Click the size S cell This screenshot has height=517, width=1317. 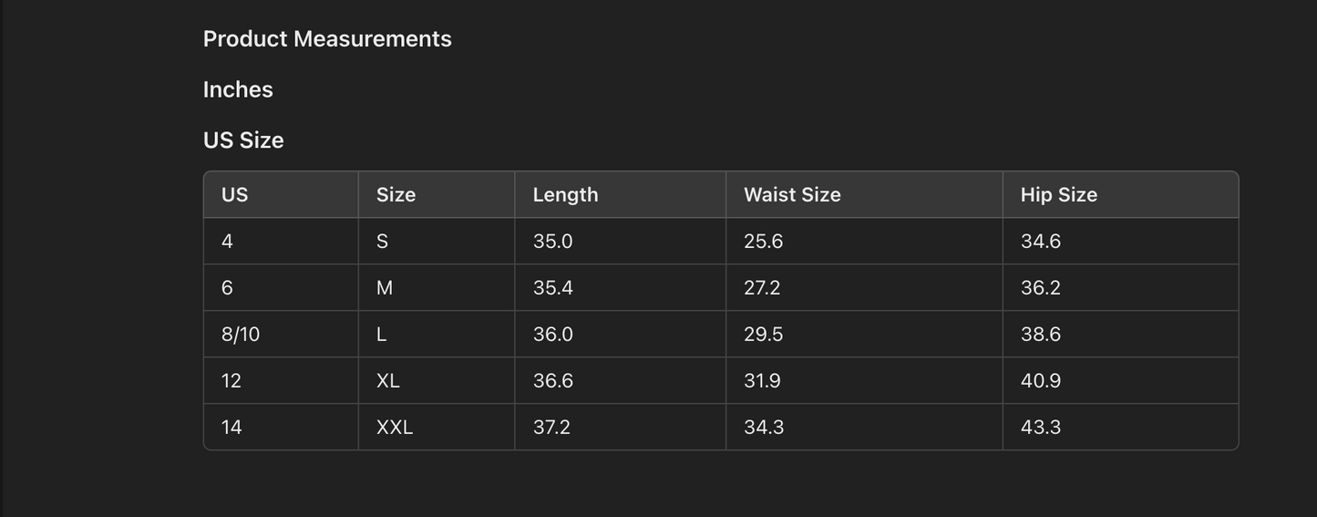[x=382, y=242]
